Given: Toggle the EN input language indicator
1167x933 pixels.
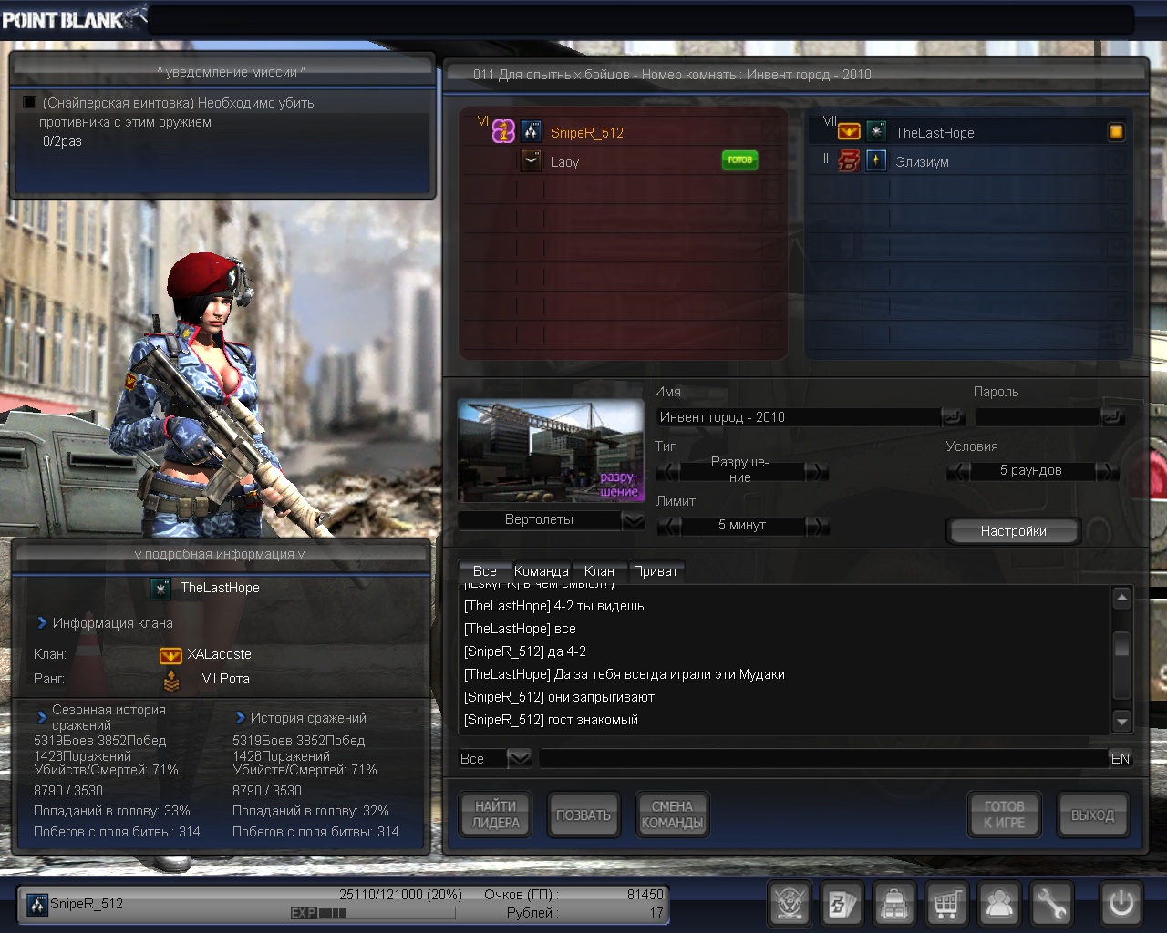Looking at the screenshot, I should coord(1120,759).
